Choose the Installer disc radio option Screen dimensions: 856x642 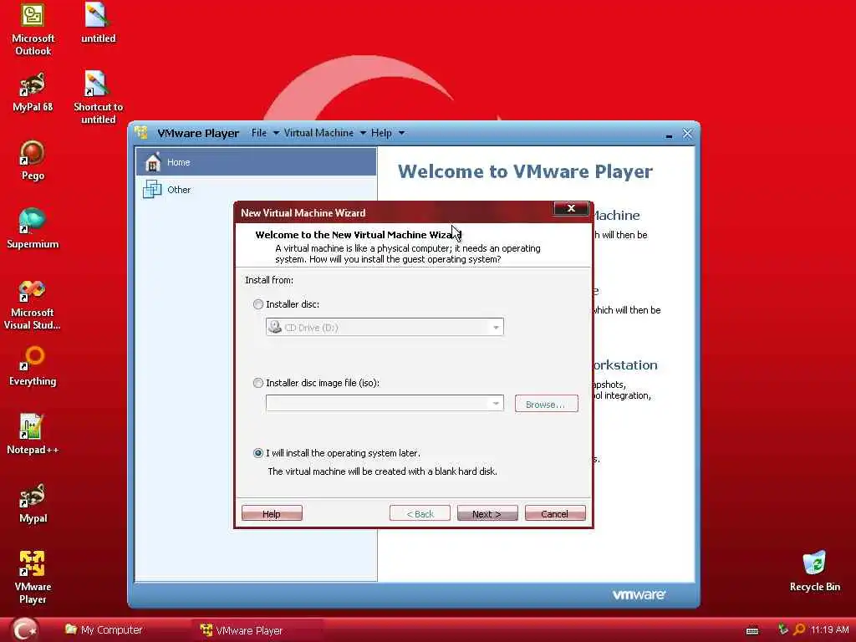click(258, 304)
